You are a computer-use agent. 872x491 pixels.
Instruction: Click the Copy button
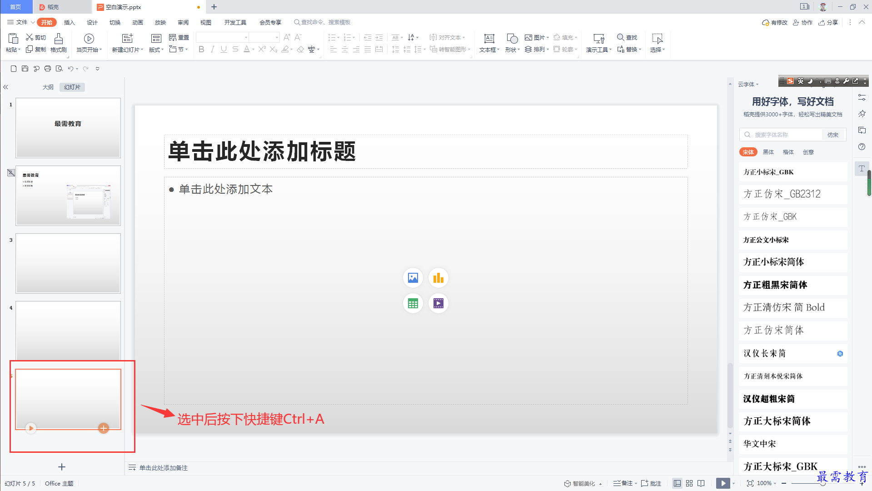point(35,49)
